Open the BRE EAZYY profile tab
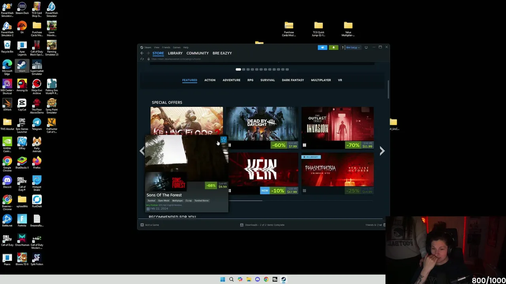This screenshot has height=284, width=506. tap(222, 53)
